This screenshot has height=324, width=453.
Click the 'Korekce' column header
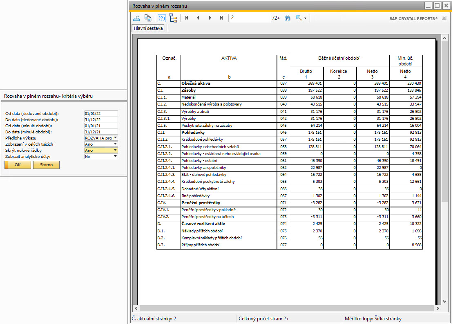pos(339,71)
